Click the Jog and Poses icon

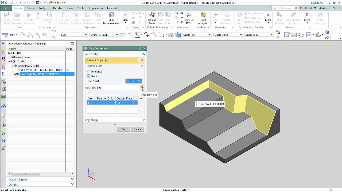tap(152, 18)
